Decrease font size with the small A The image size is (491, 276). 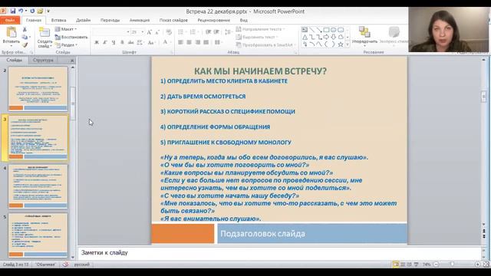point(157,32)
